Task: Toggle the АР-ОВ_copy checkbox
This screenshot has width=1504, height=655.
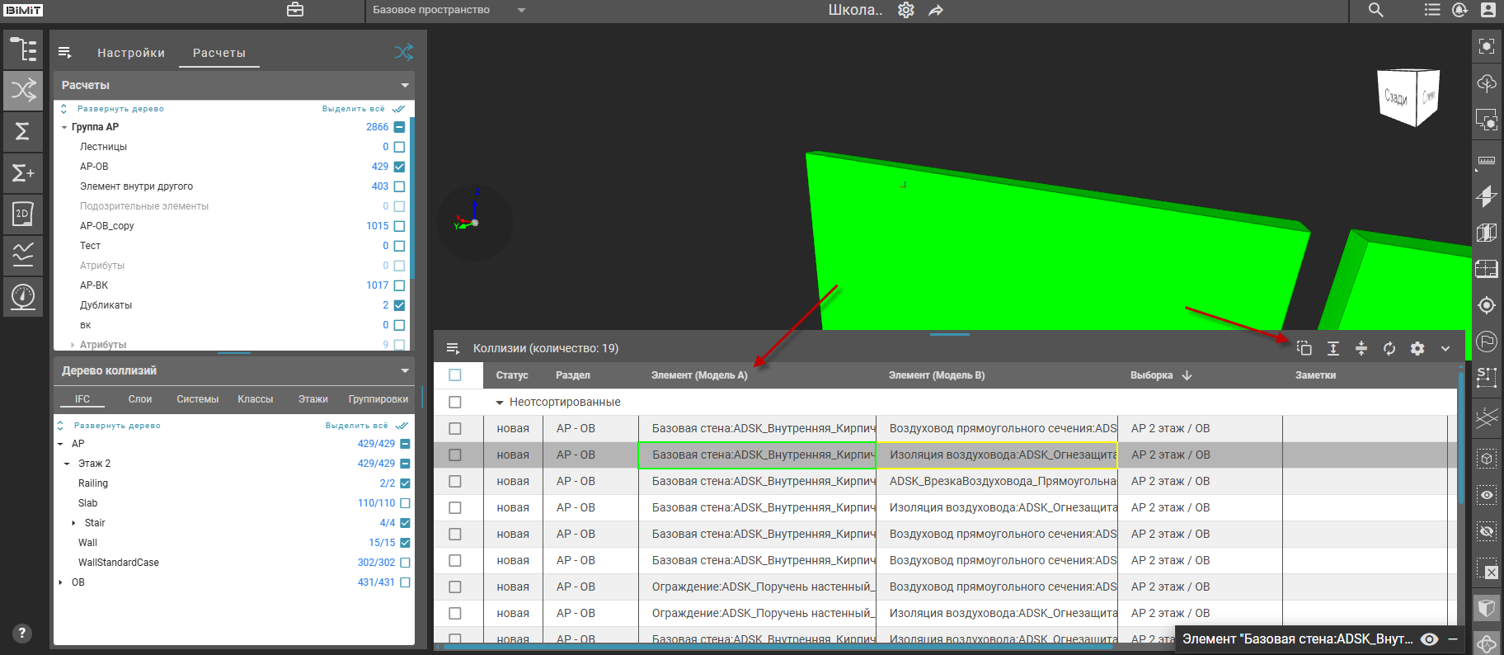Action: pos(399,226)
